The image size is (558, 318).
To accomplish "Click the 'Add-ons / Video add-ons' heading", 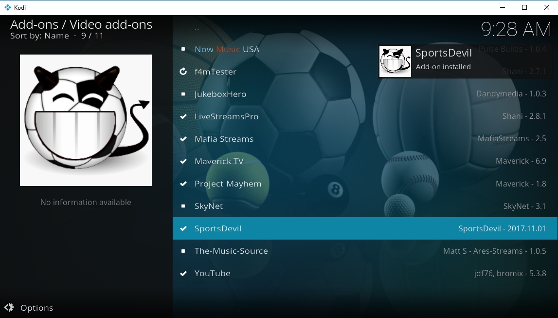I will 81,24.
